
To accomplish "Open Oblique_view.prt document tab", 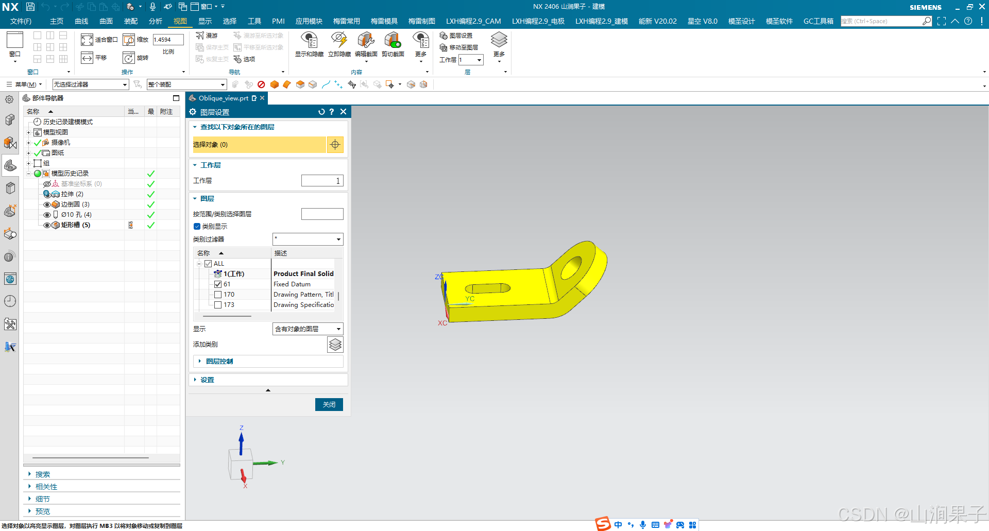I will click(x=223, y=98).
